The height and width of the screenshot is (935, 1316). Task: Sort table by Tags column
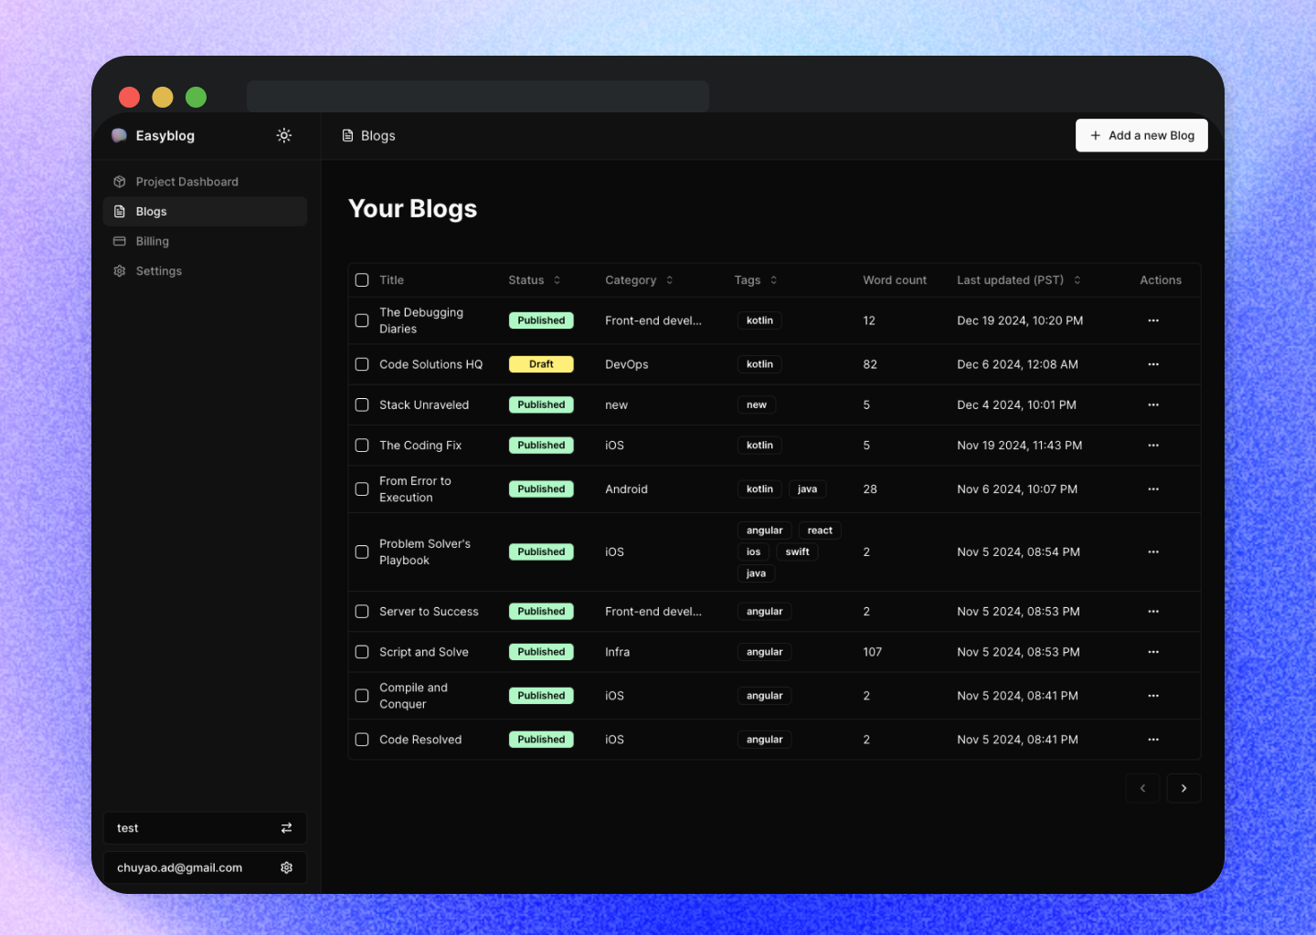pos(756,280)
